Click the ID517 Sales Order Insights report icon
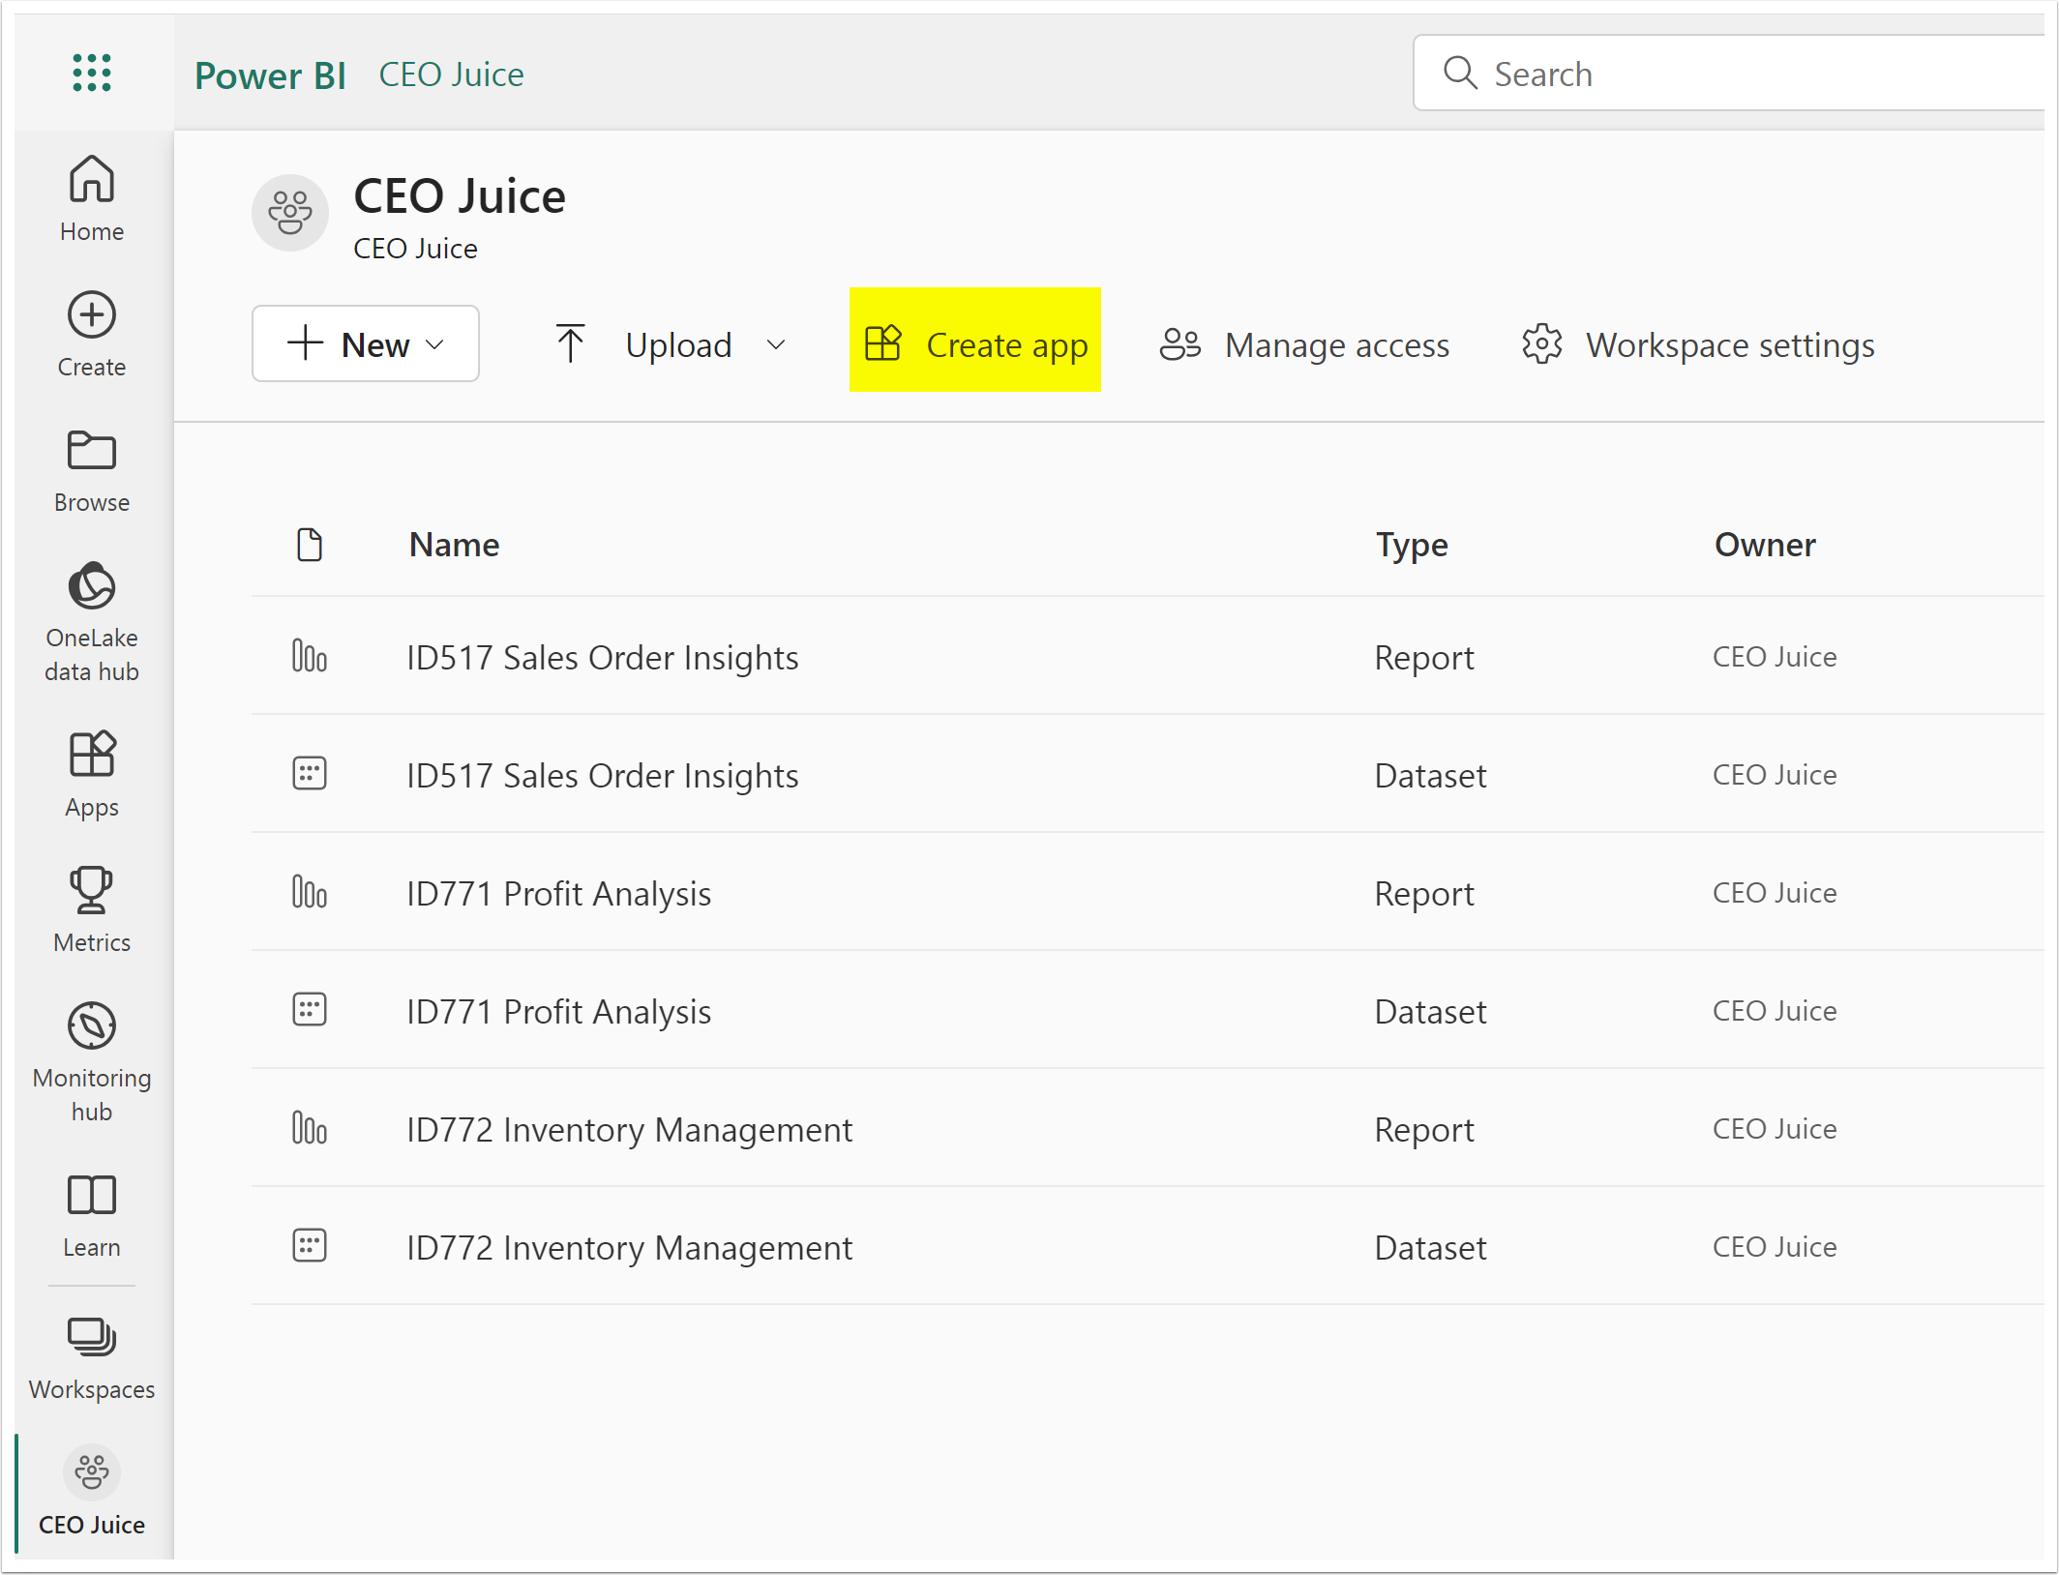 pos(310,657)
